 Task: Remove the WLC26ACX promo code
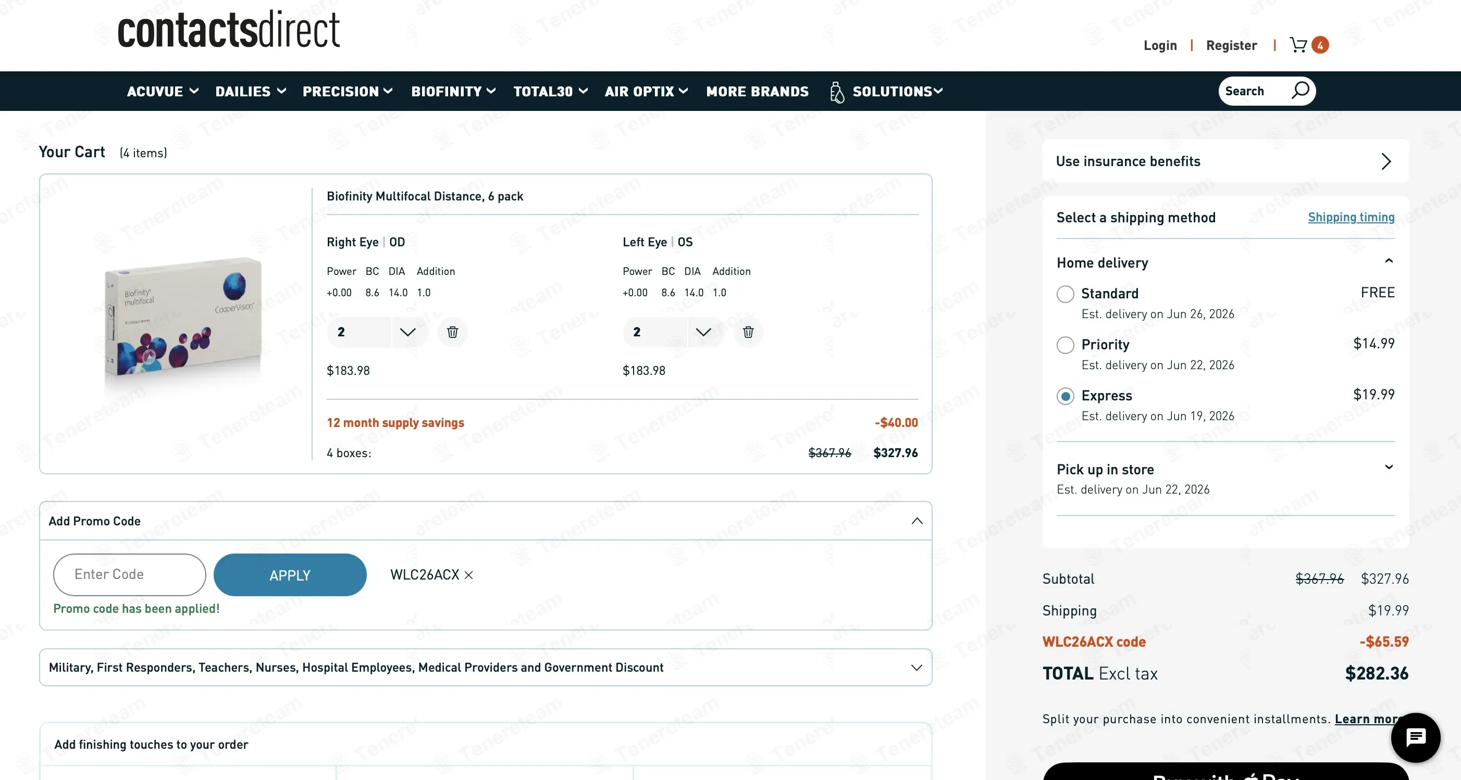click(468, 575)
